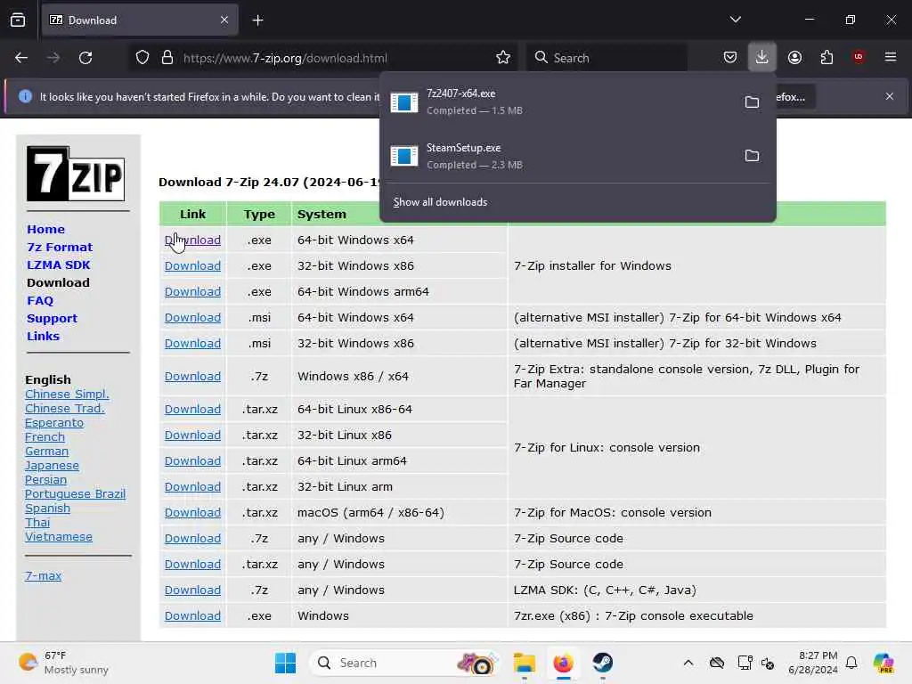Screen dimensions: 912x684
Task: Download the 32-bit Windows x86 .msi
Action: pos(192,343)
